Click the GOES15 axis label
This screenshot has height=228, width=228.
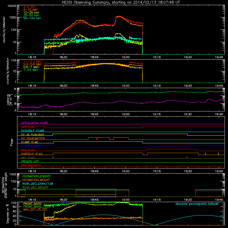pyautogui.click(x=10, y=99)
